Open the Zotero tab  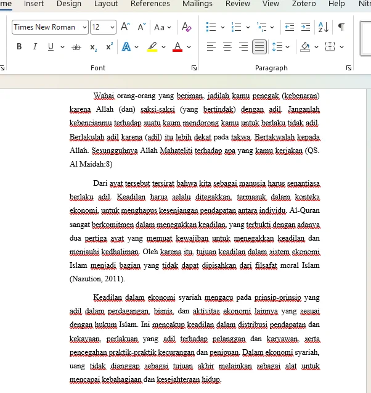304,4
